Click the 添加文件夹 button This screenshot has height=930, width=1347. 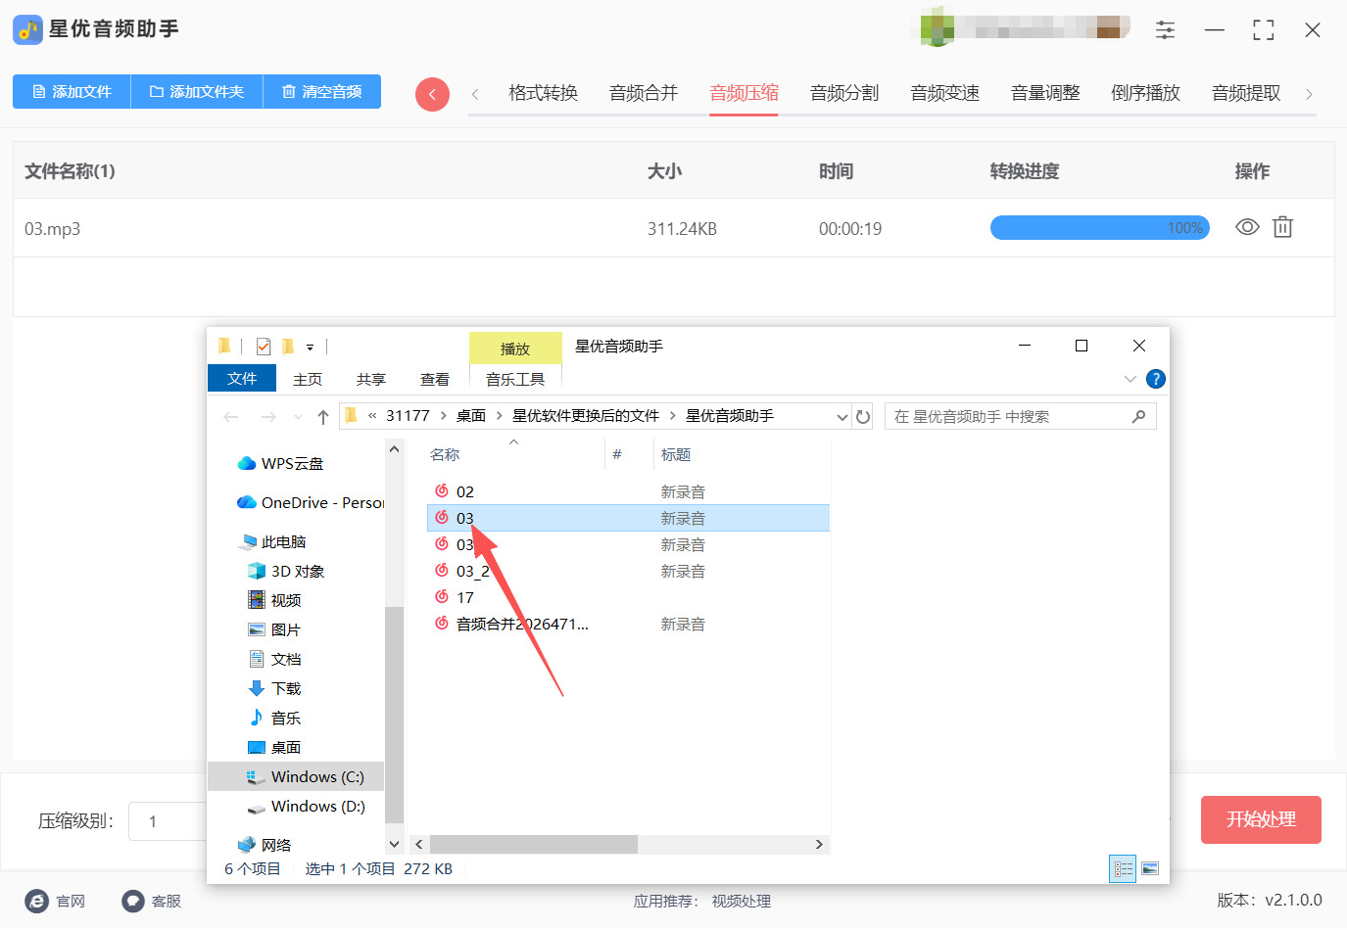[x=197, y=92]
